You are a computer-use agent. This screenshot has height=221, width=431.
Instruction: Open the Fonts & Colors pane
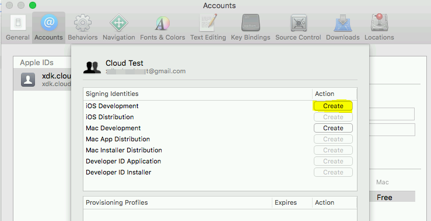pyautogui.click(x=163, y=28)
